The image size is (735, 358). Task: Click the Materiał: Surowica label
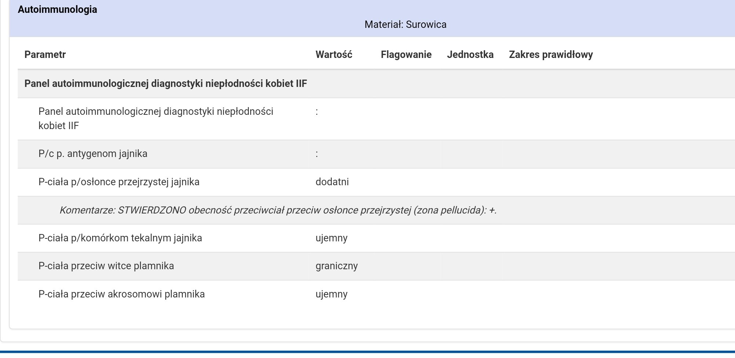(405, 25)
